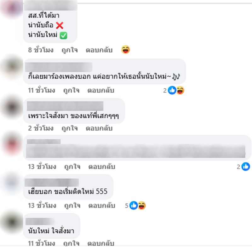Click the haha reaction on the 8-hour comment
This screenshot has height=251, width=252.
click(x=125, y=49)
